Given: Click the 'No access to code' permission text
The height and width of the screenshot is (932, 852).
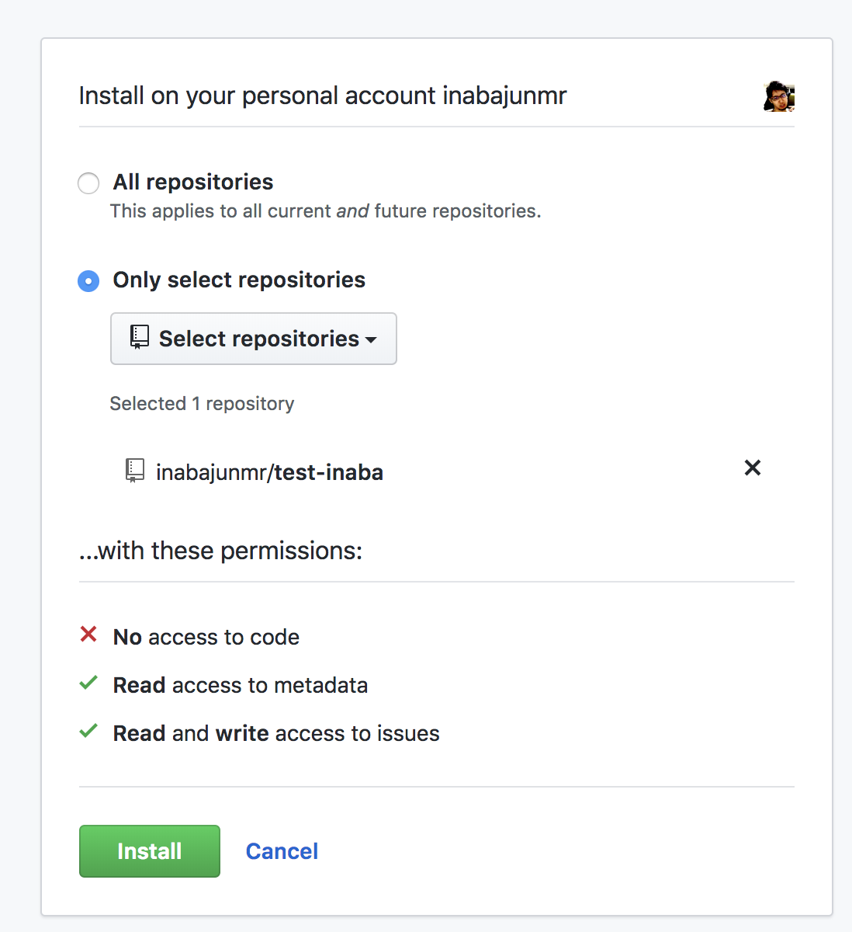Looking at the screenshot, I should click(x=206, y=637).
